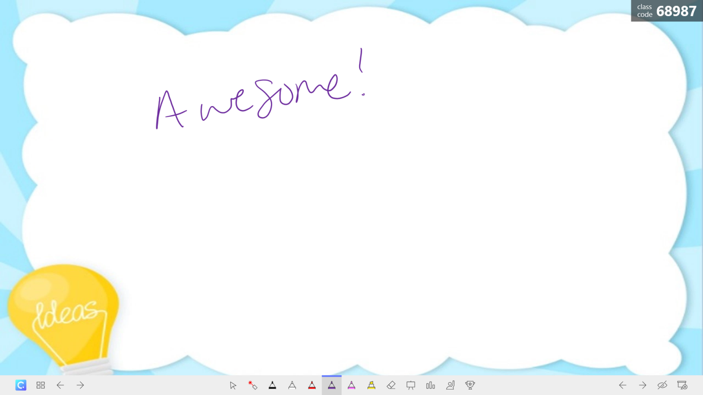Go to previous slide beside eye icon
The height and width of the screenshot is (395, 703).
pyautogui.click(x=622, y=385)
